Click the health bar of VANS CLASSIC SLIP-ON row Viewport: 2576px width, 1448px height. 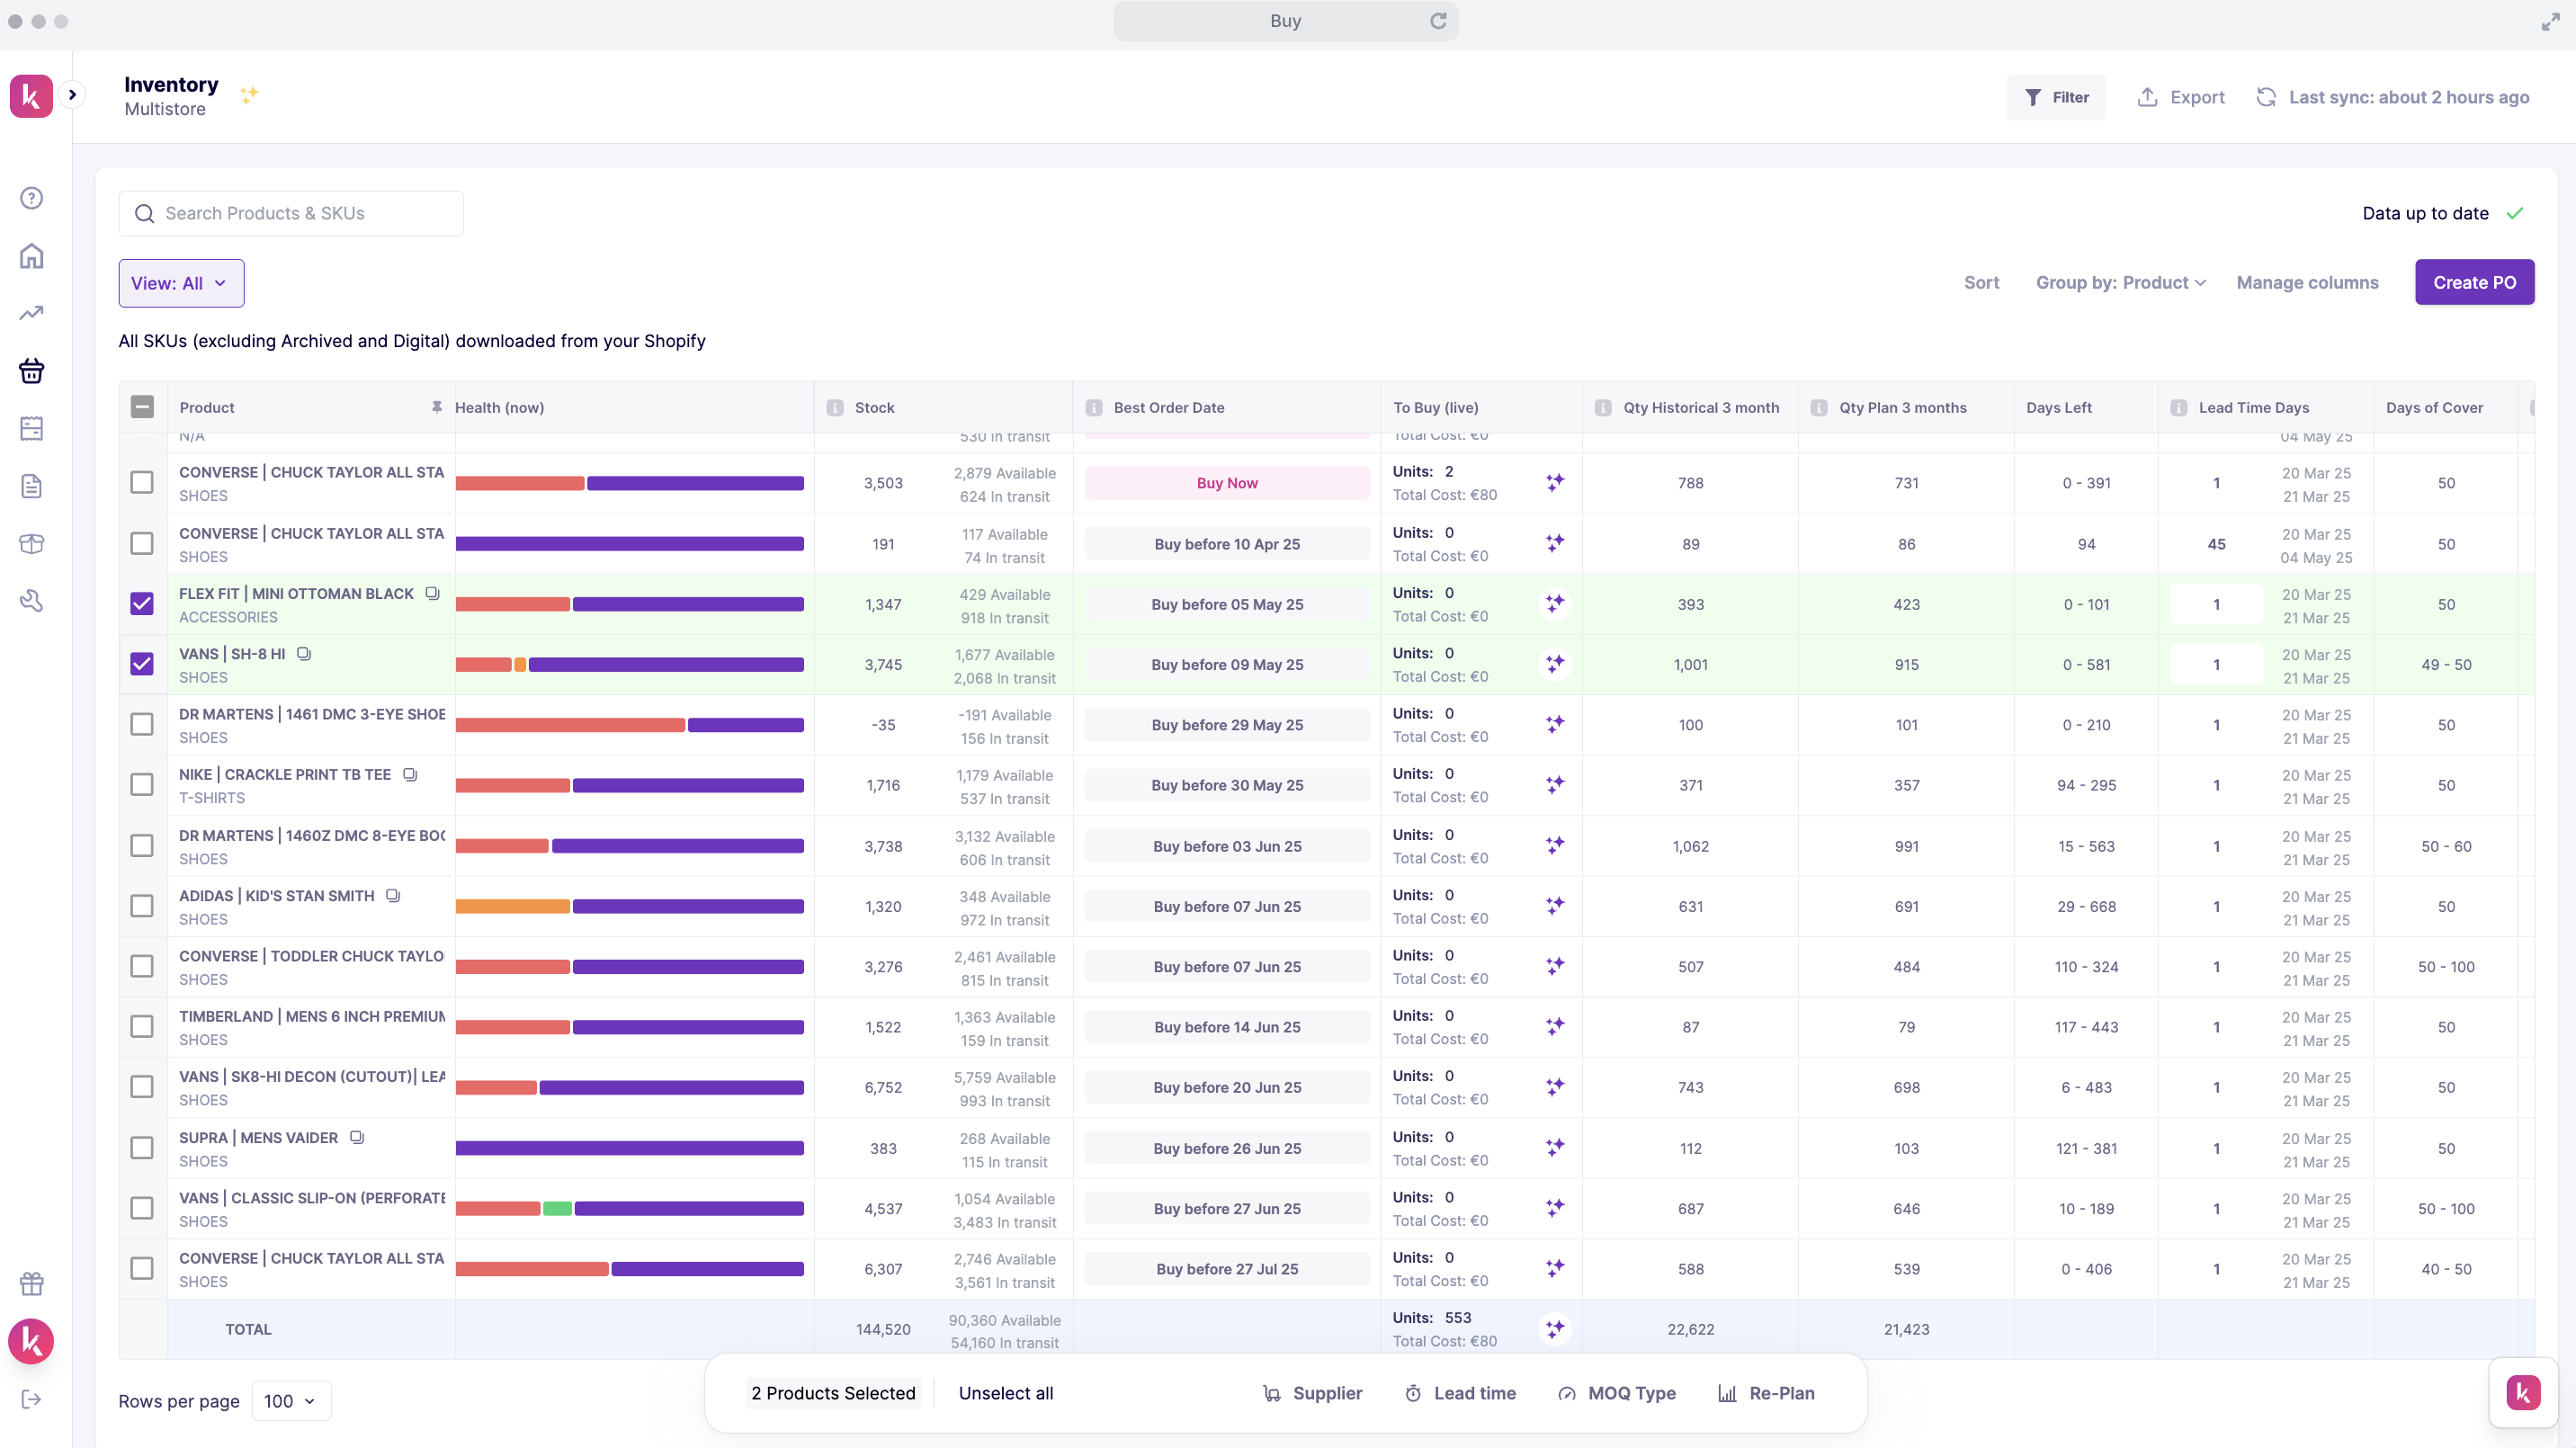pos(629,1208)
